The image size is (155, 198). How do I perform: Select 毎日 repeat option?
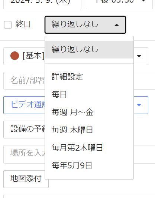point(89,94)
